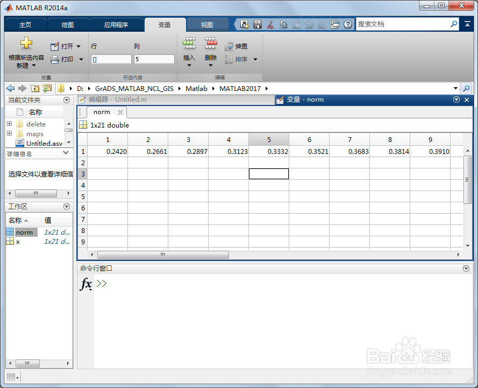The image size is (478, 388).
Task: Click the Cut scissors icon
Action: (270, 24)
